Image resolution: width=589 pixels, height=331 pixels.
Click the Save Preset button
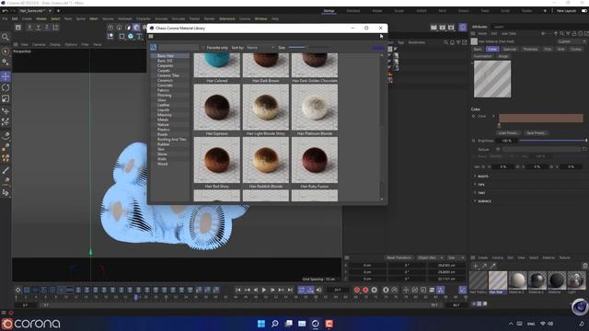(x=536, y=133)
